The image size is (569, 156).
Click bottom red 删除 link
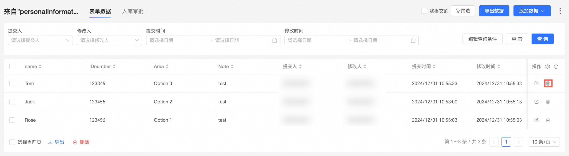(81, 142)
